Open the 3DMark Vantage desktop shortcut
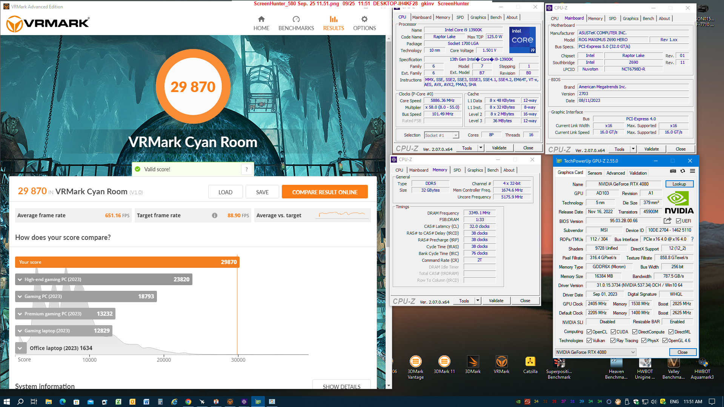The width and height of the screenshot is (724, 407). (415, 367)
